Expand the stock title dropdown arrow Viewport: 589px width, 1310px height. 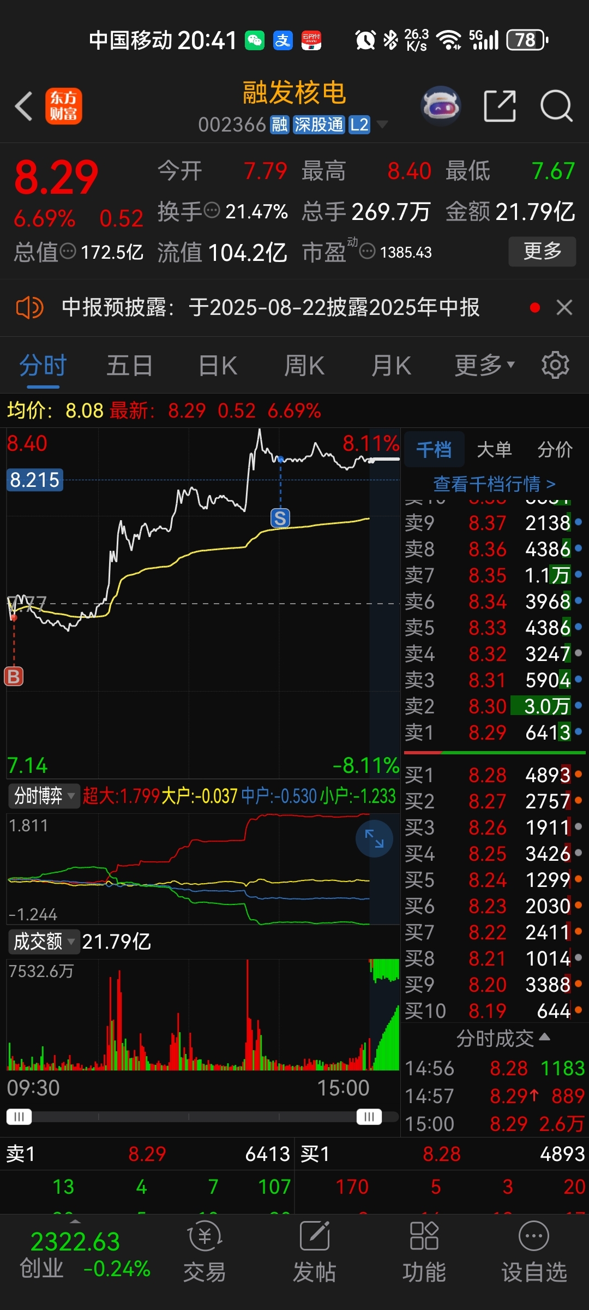[382, 125]
